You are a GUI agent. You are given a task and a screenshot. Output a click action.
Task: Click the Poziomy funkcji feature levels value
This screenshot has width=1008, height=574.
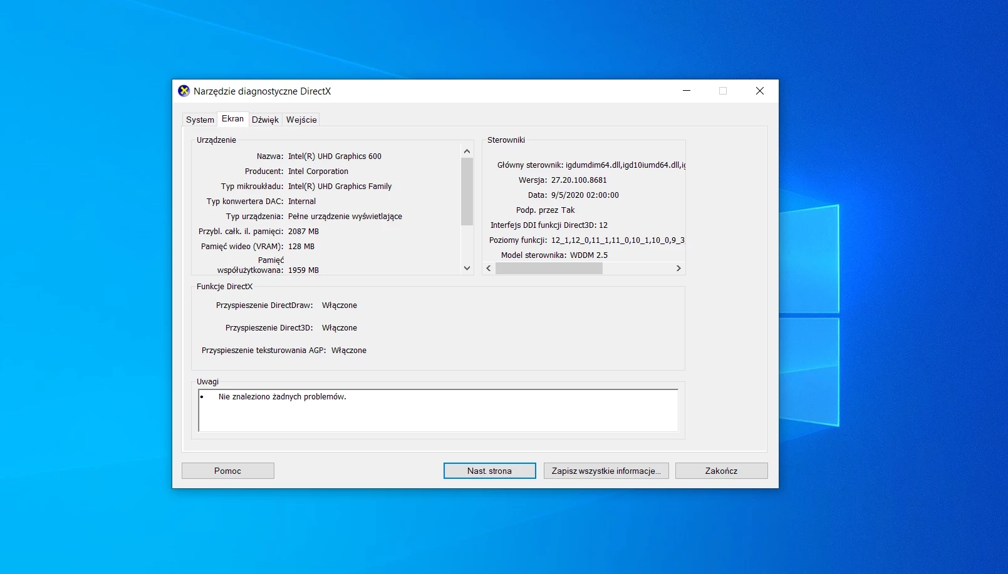tap(618, 240)
